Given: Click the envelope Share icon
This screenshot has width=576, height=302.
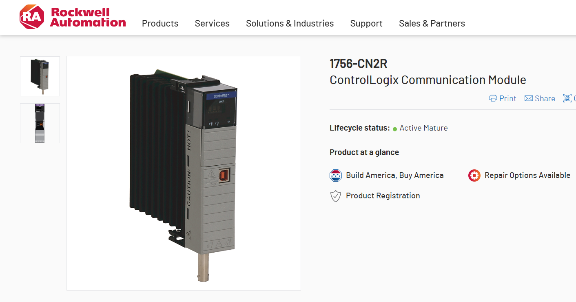Looking at the screenshot, I should 529,98.
